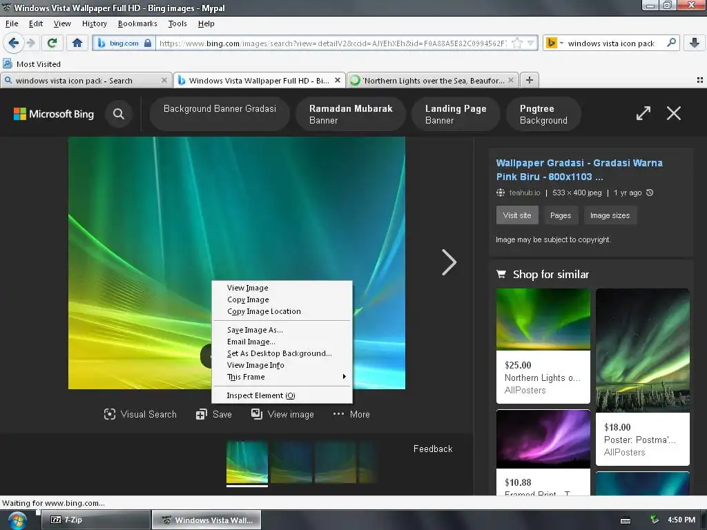Open the list all tabs button
This screenshot has width=707, height=530.
[700, 80]
